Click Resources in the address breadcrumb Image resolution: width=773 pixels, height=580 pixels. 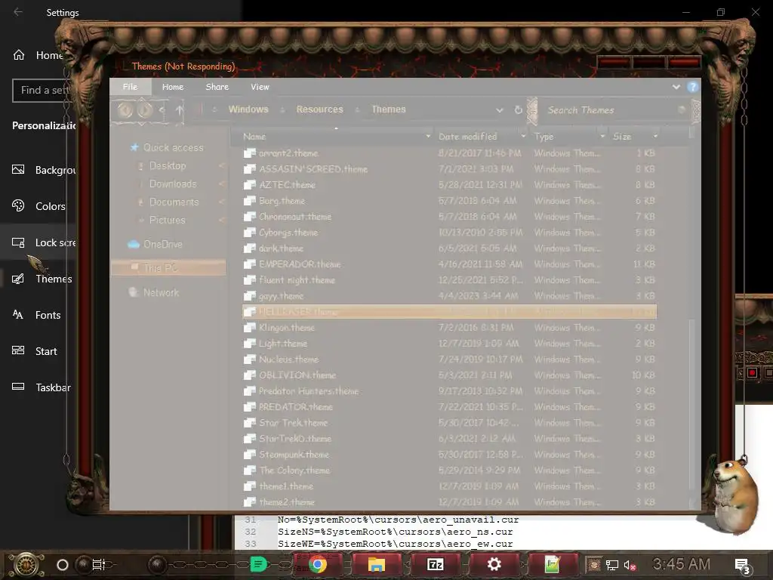tap(319, 110)
